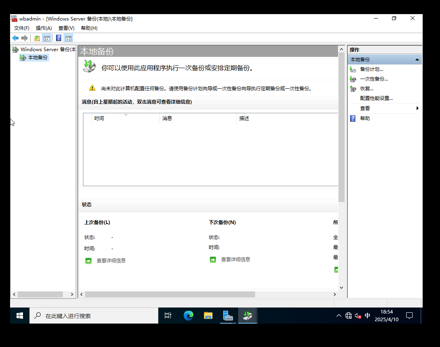Screen dimensions: 440x347
Task: Expand the 查看 submenu arrow in actions
Action: click(x=417, y=108)
